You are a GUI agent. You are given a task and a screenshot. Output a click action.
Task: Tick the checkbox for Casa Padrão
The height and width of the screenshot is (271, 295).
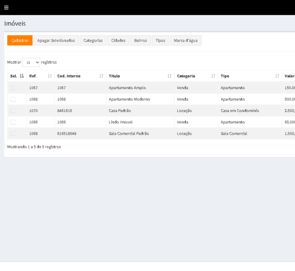[x=13, y=111]
